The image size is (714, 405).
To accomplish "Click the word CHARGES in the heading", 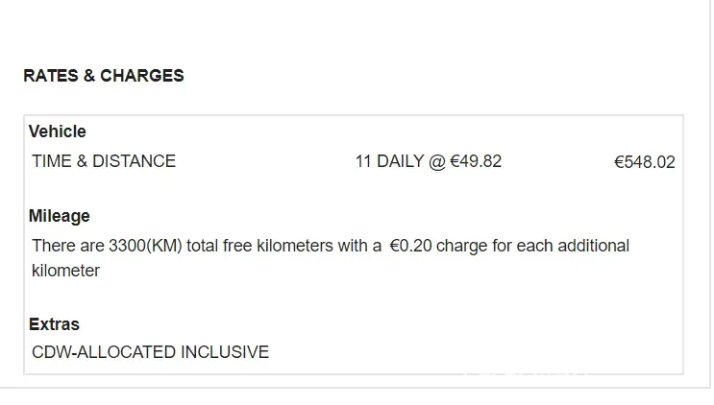I will pyautogui.click(x=142, y=76).
